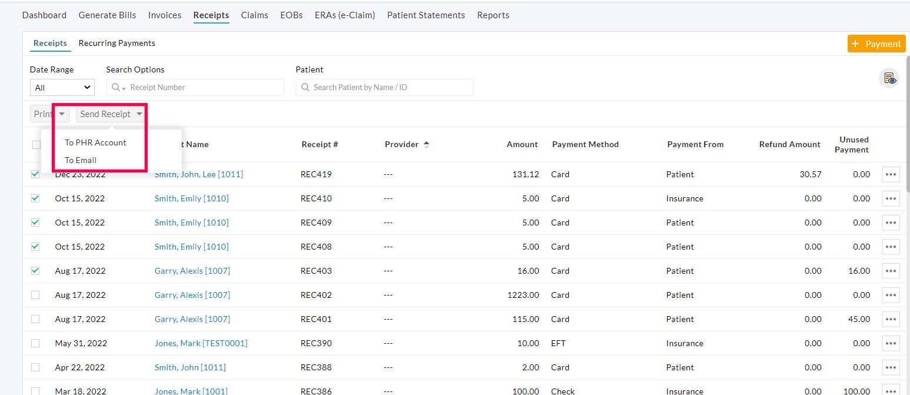The height and width of the screenshot is (395, 910).
Task: Uncheck the REC419 receipt checkbox
Action: point(35,174)
